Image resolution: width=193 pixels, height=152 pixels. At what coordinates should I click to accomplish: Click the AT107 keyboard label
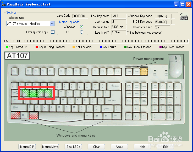coord(17,56)
